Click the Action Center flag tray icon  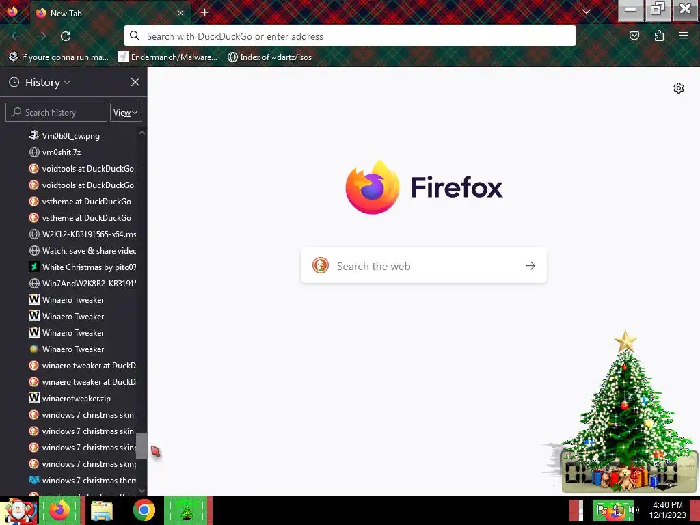tap(602, 510)
